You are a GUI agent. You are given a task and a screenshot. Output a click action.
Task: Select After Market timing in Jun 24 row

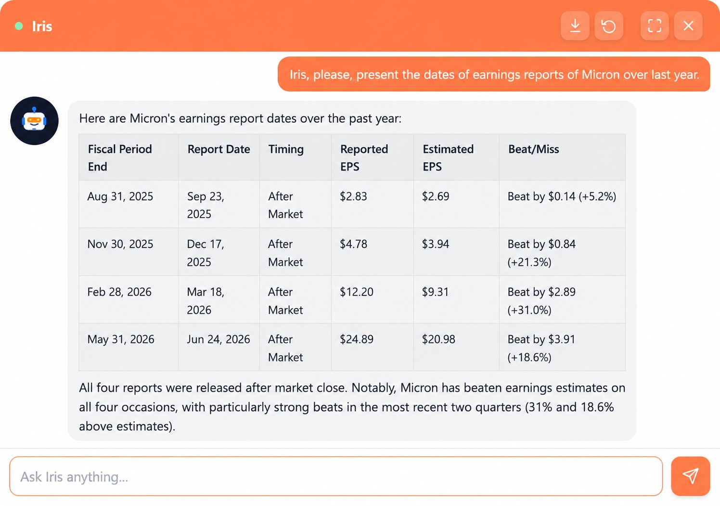[296, 347]
